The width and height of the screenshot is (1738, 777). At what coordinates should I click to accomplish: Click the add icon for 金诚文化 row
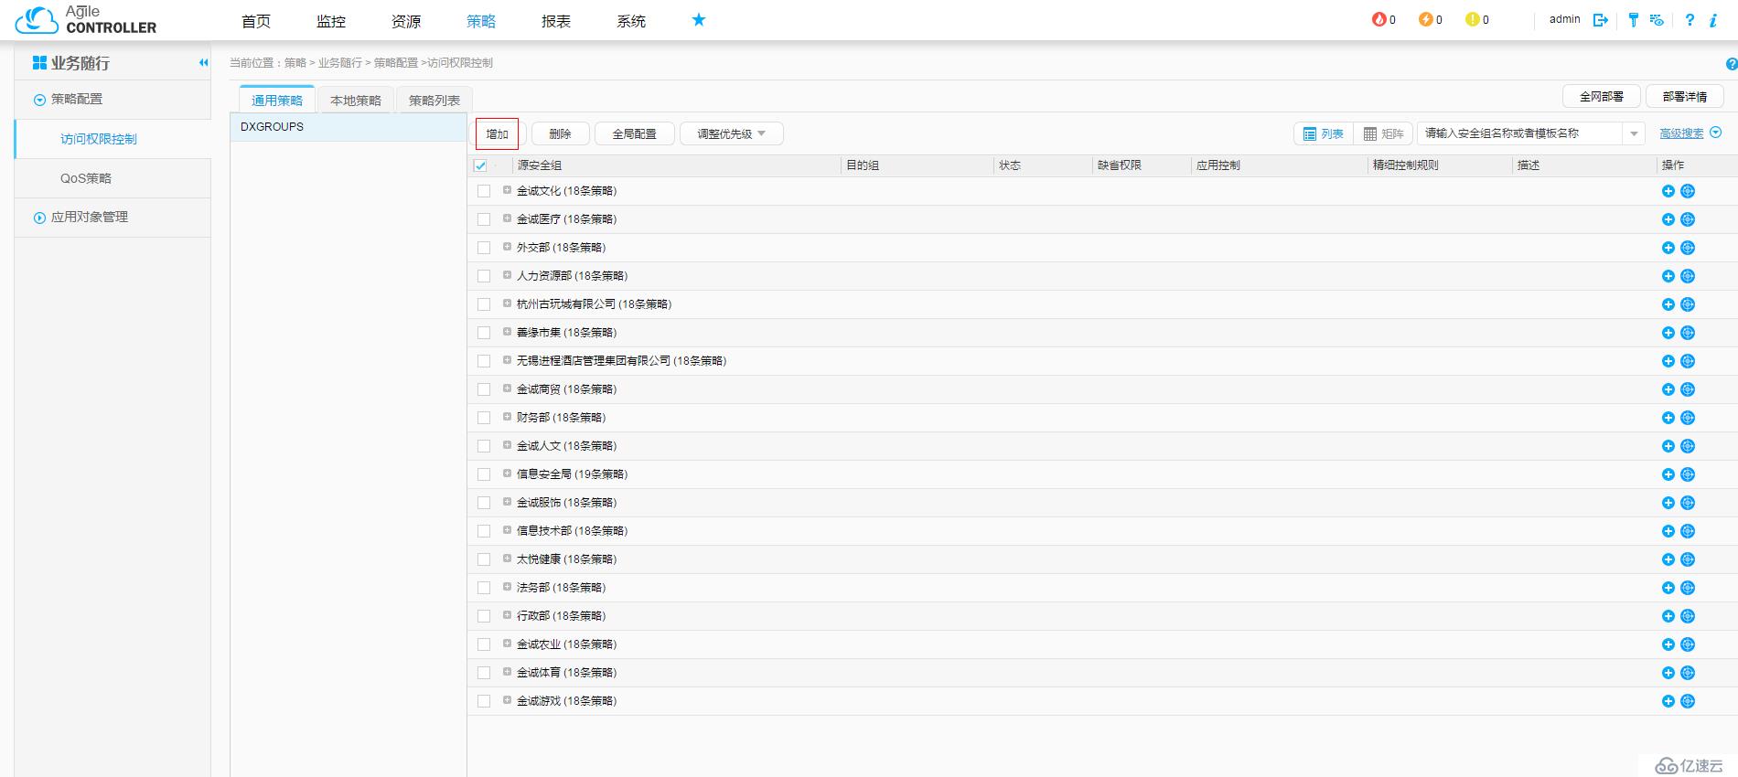(x=1668, y=191)
